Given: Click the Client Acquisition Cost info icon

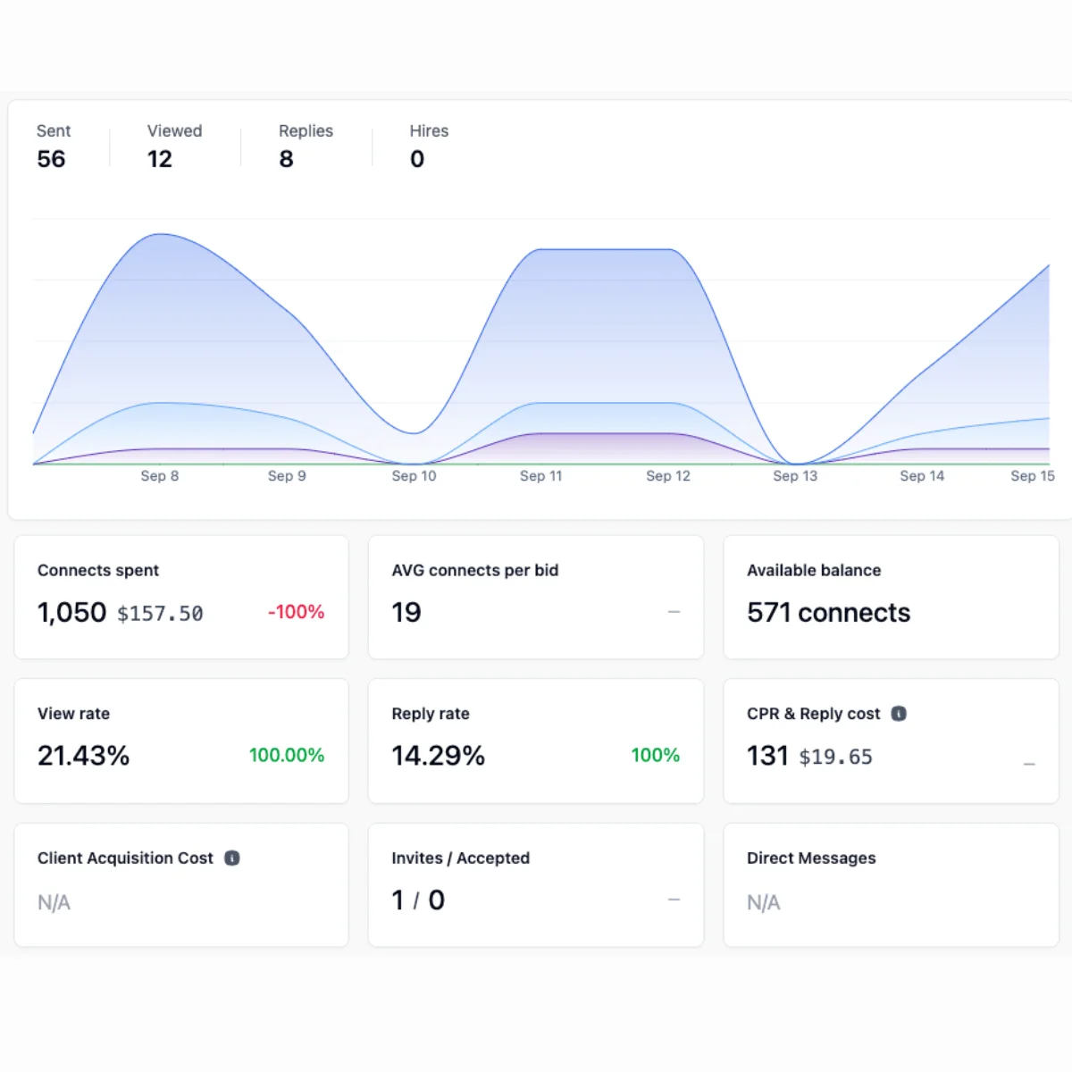Looking at the screenshot, I should pos(232,858).
